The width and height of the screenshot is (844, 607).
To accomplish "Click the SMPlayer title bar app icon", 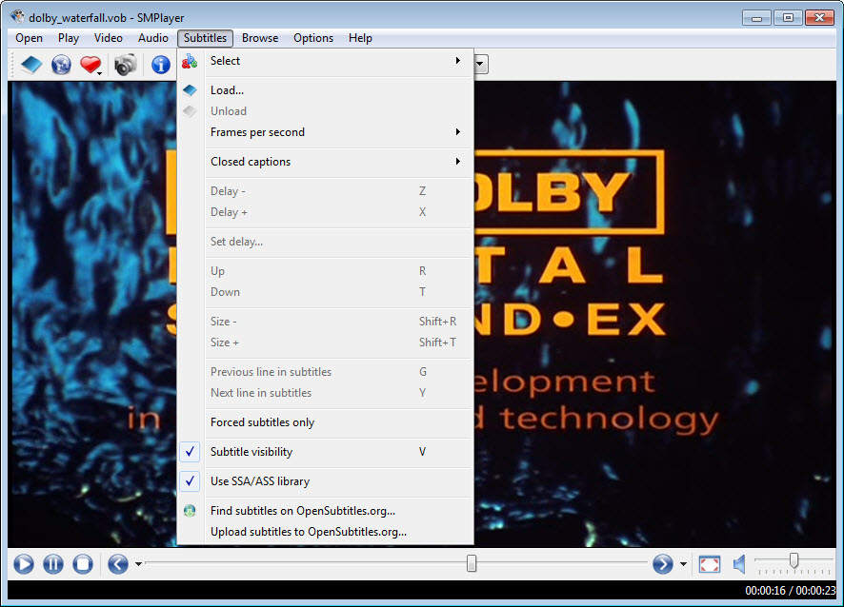I will tap(17, 17).
